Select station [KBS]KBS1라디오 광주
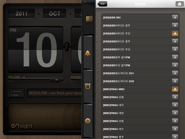This screenshot has height=139, width=185. [140, 25]
